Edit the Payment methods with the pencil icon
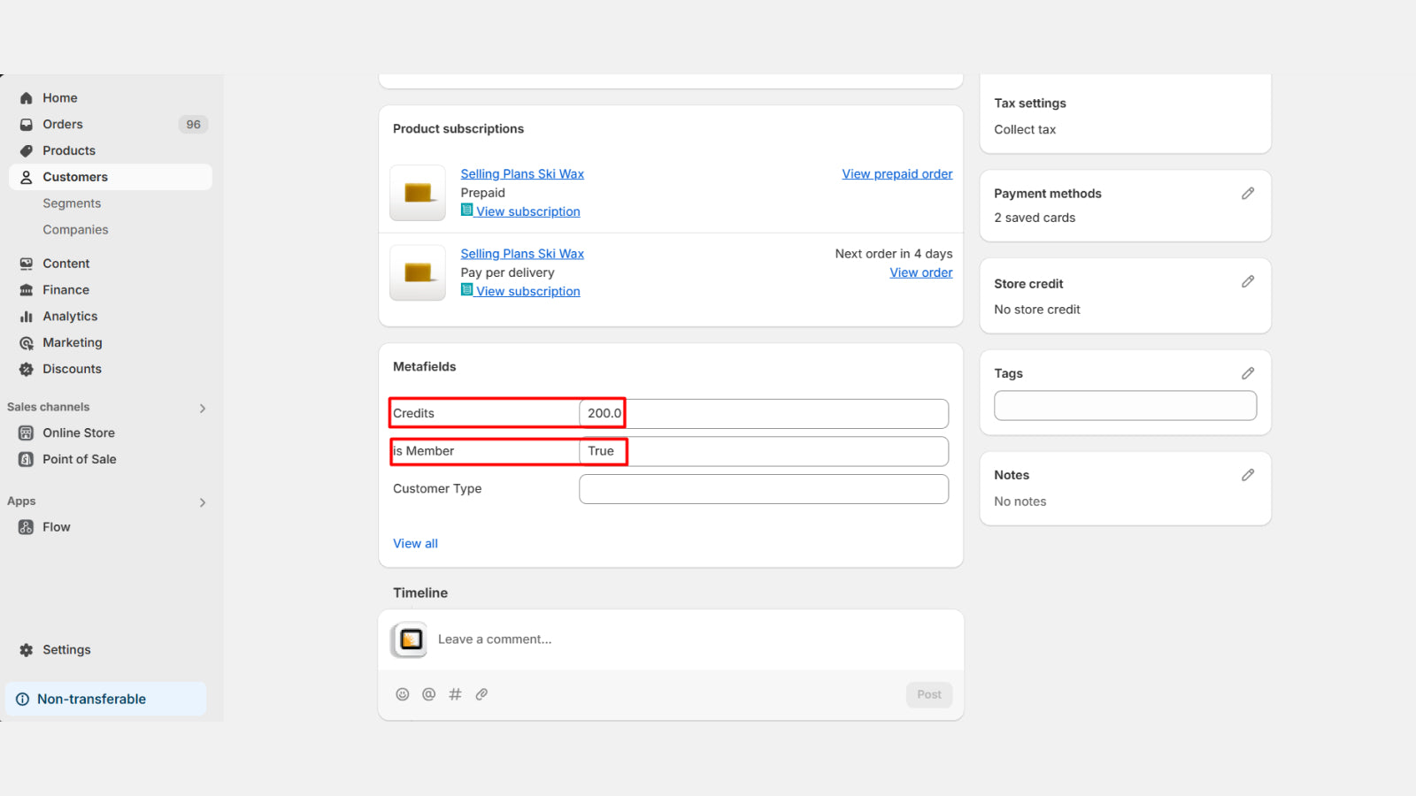Screen dimensions: 1416x796 click(1248, 193)
